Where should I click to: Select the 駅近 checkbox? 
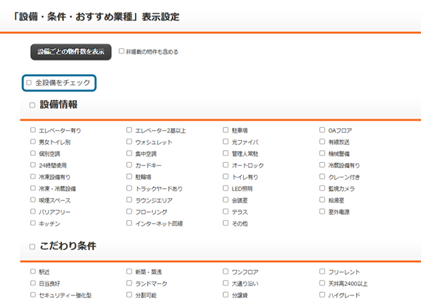pos(33,272)
